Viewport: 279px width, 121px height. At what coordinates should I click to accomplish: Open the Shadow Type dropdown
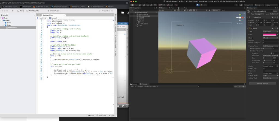[x=270, y=46]
